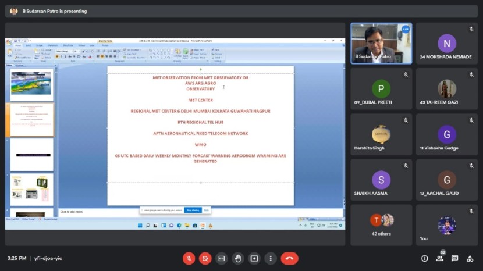Open the three-dot more options menu
Viewport: 483px width, 271px height.
[x=271, y=258]
